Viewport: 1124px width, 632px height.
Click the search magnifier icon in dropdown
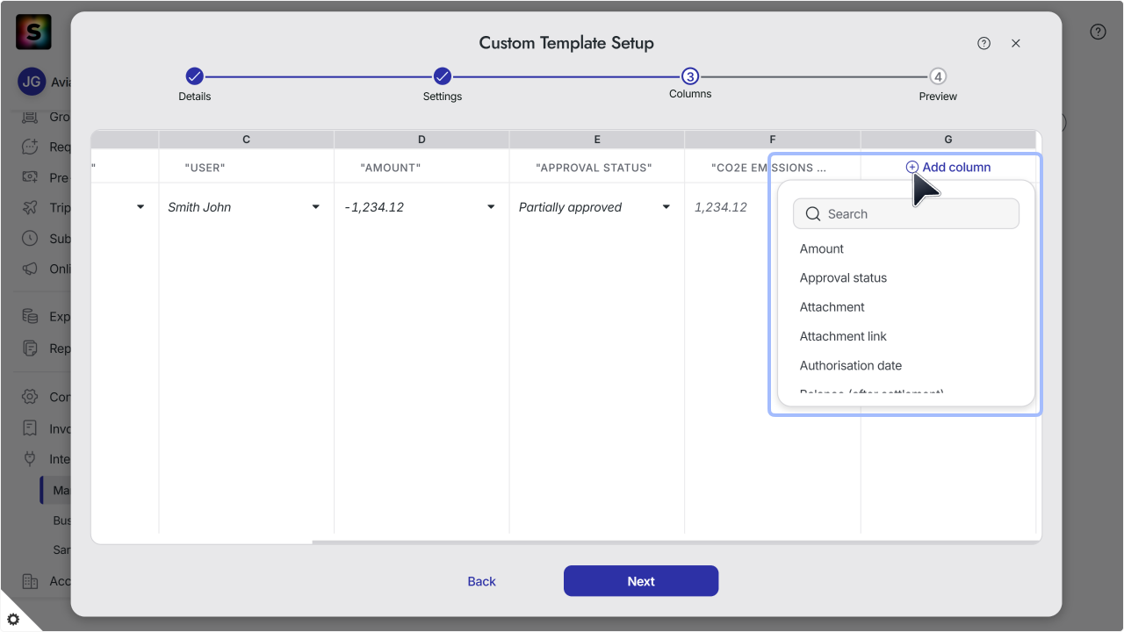pos(813,214)
